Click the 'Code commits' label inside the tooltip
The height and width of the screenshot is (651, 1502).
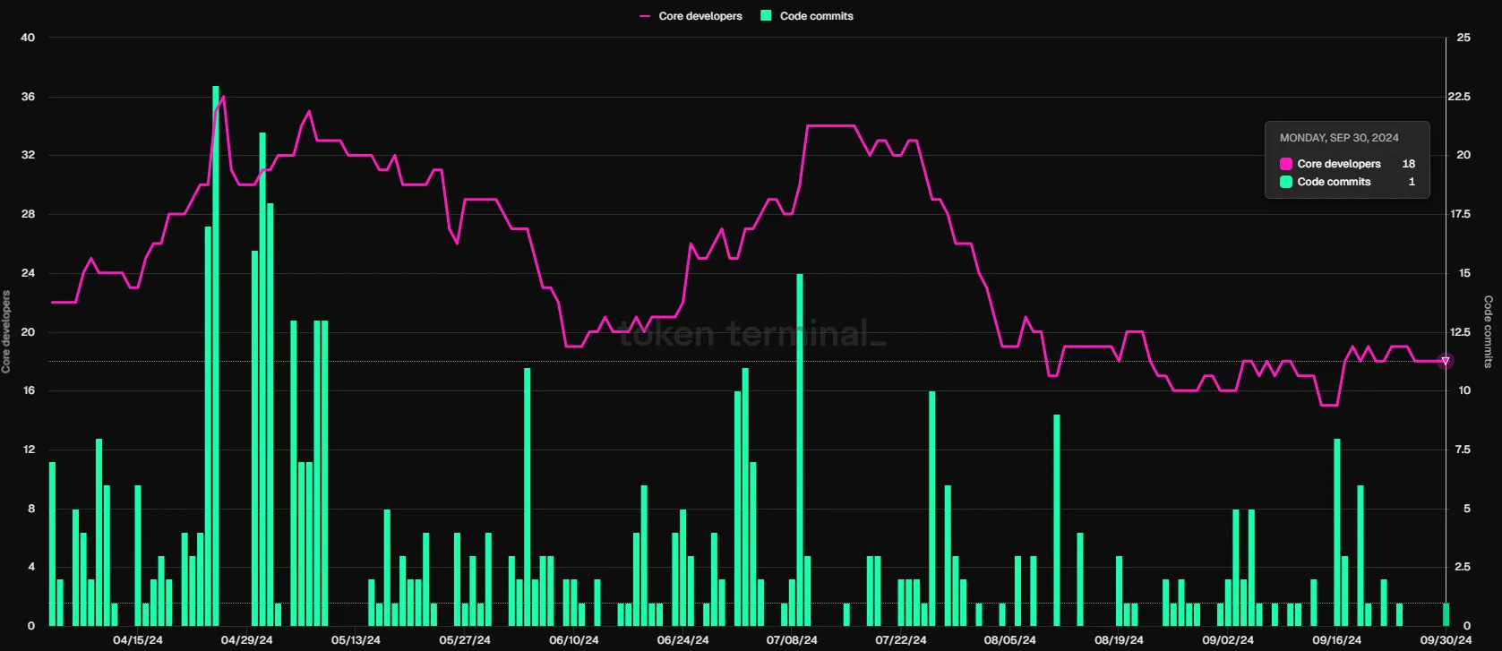1334,182
